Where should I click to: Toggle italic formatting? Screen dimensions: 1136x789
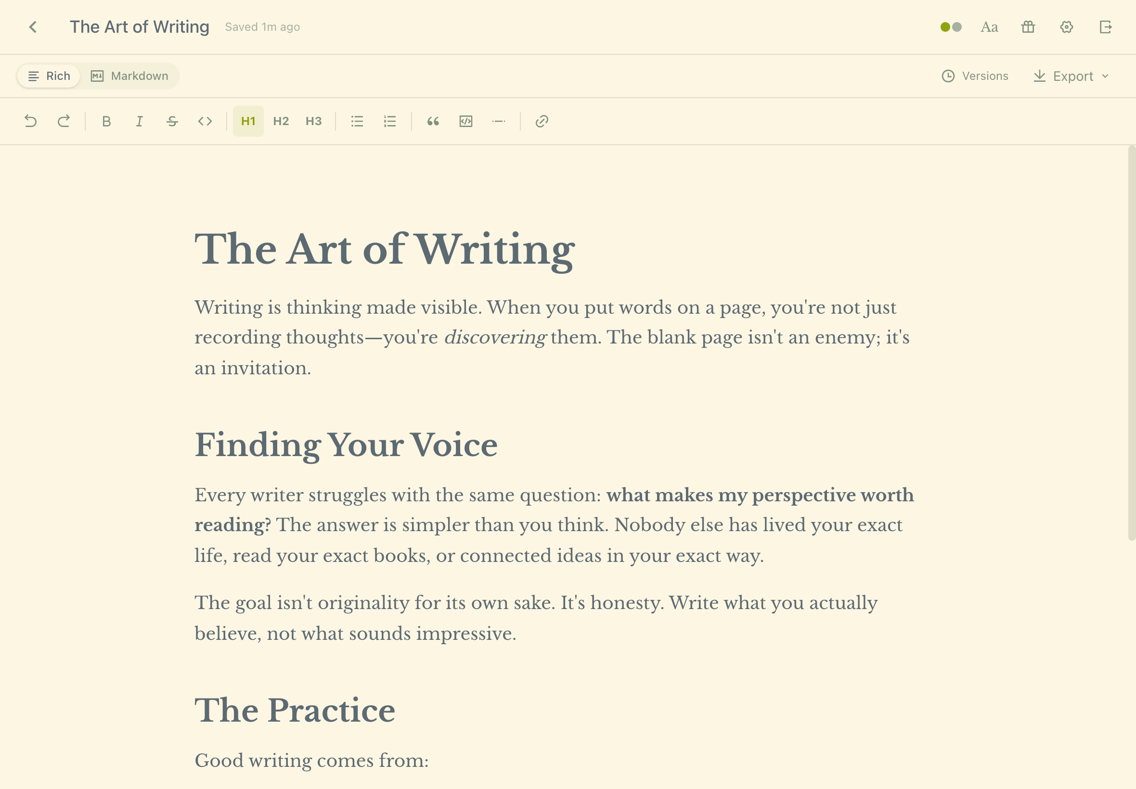(x=139, y=121)
